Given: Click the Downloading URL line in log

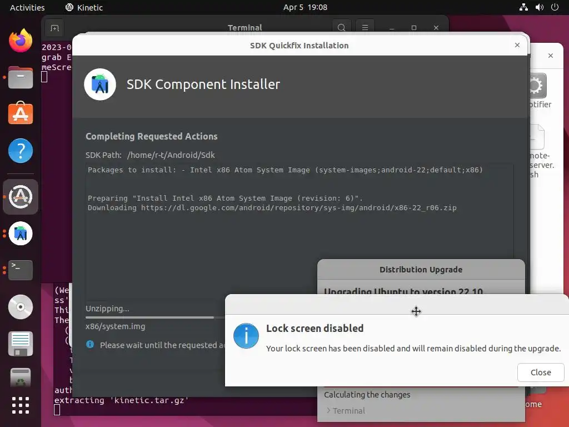Looking at the screenshot, I should [272, 208].
